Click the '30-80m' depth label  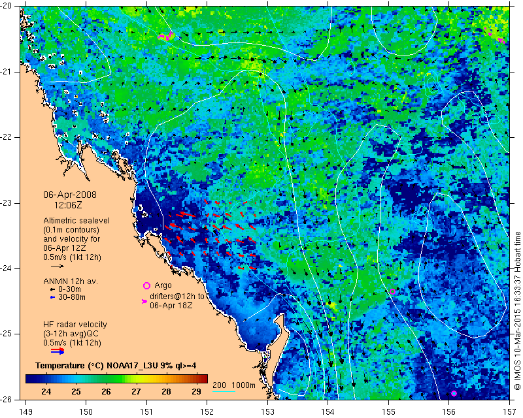tap(72, 297)
